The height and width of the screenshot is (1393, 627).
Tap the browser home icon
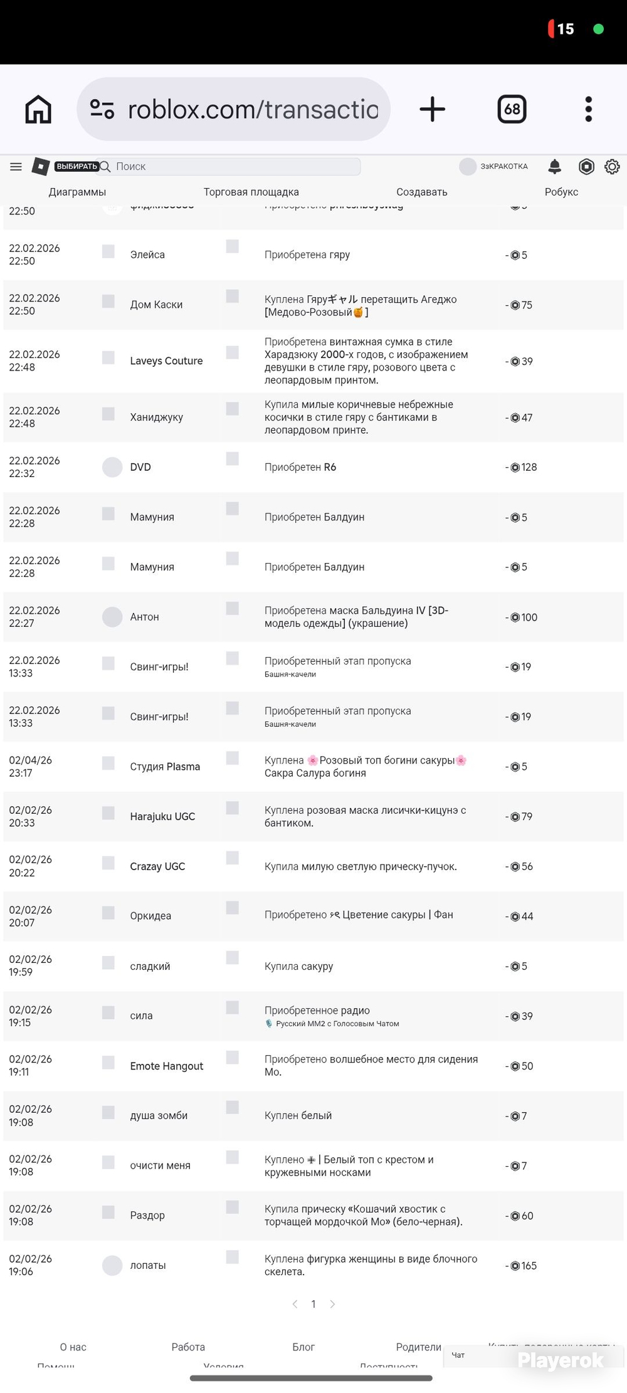tap(38, 109)
